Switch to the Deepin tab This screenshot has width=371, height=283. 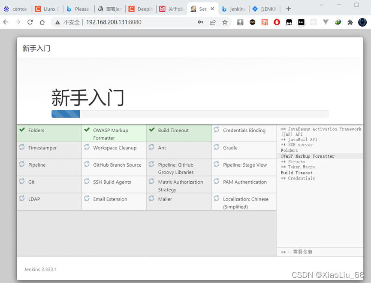142,9
